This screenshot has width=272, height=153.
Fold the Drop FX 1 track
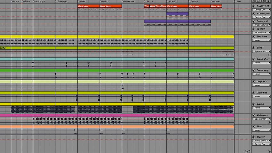click(254, 82)
